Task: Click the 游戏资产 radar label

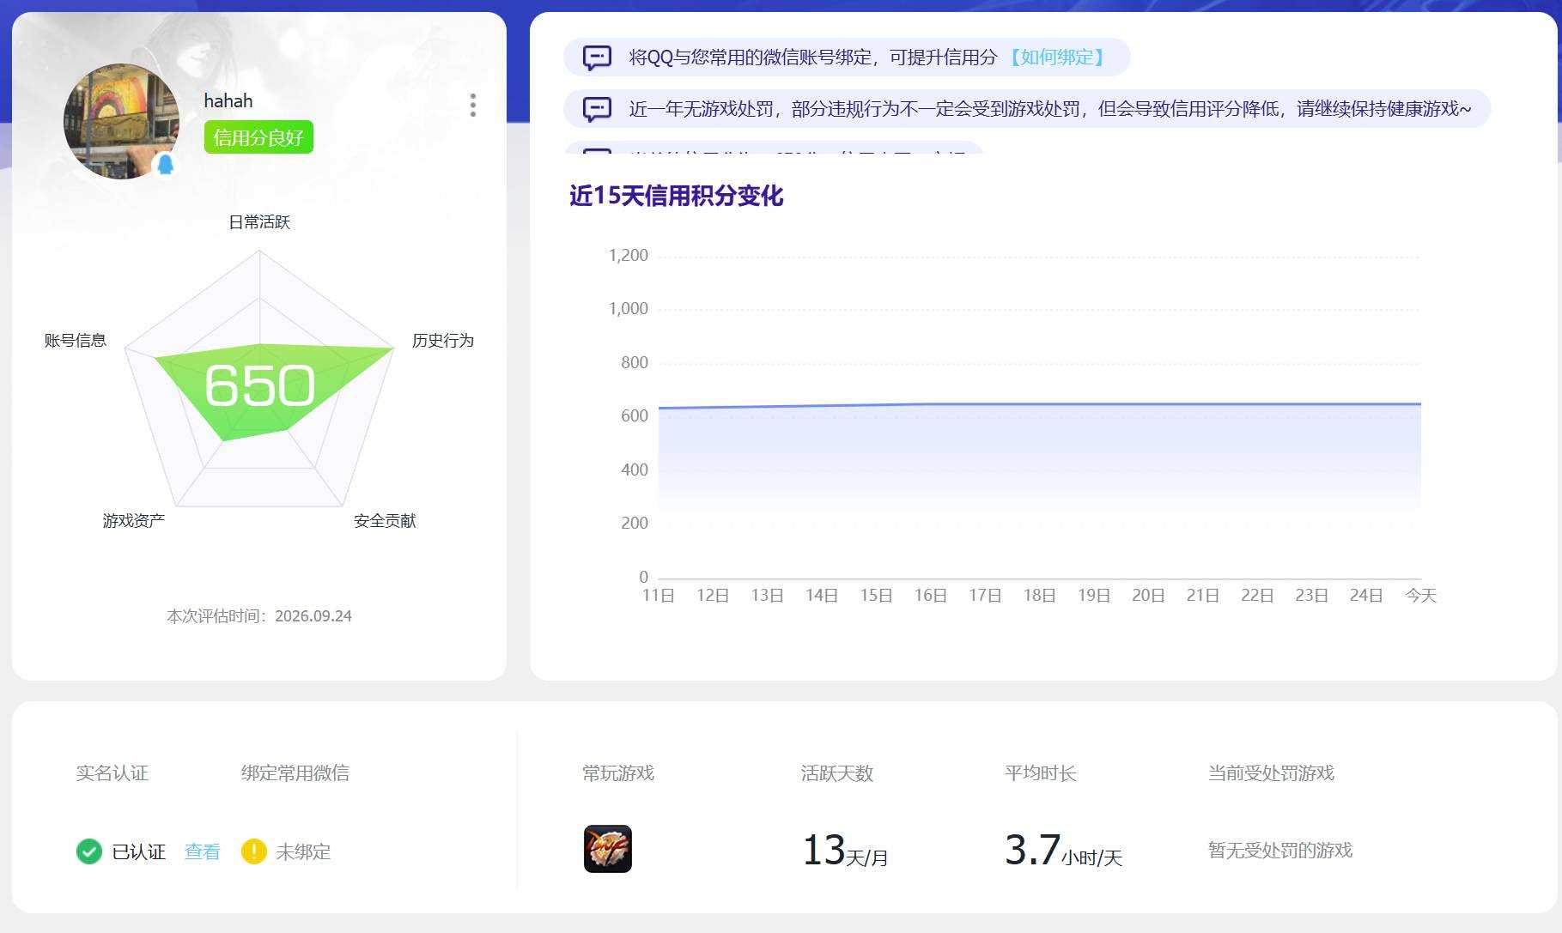Action: point(134,521)
